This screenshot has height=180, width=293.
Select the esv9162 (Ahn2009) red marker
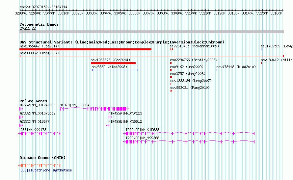click(171, 70)
